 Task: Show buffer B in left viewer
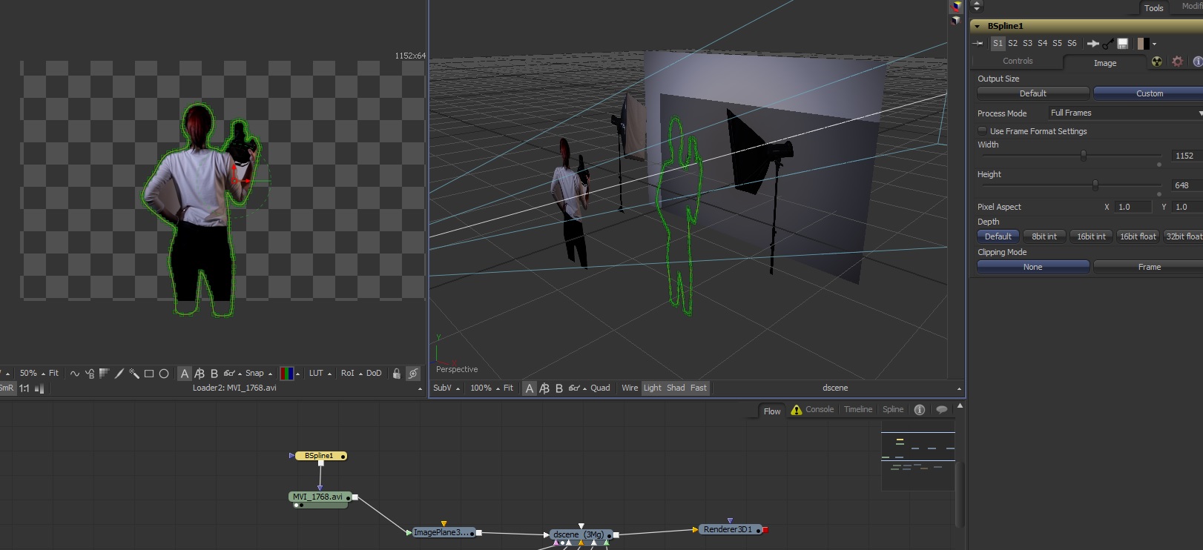click(214, 374)
